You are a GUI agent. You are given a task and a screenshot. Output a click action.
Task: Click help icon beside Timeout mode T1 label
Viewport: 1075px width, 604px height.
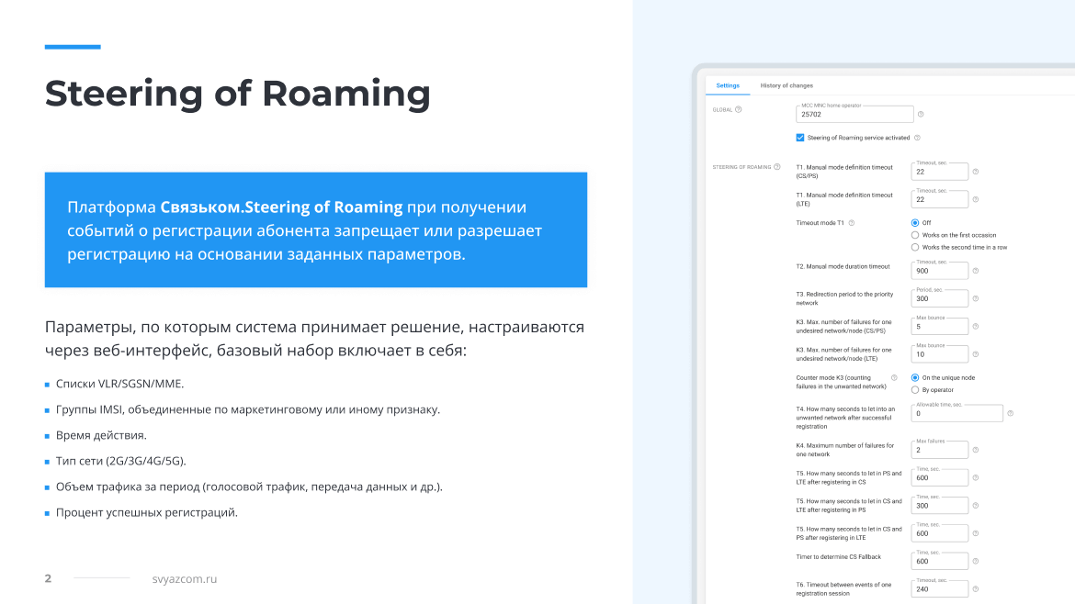[852, 222]
